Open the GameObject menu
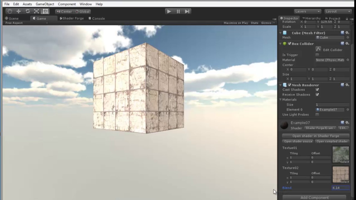Image resolution: width=356 pixels, height=200 pixels. pyautogui.click(x=45, y=4)
